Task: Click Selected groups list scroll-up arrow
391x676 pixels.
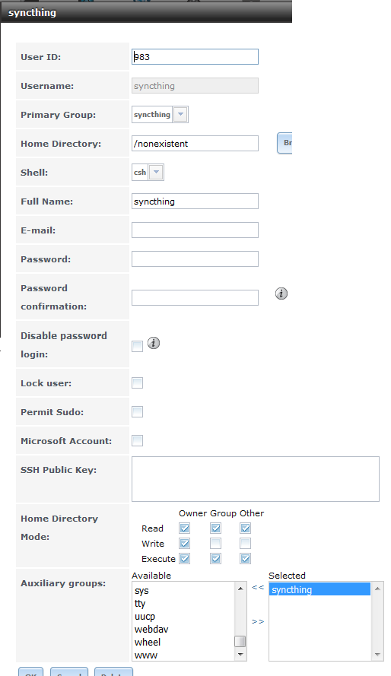Action: pos(377,589)
